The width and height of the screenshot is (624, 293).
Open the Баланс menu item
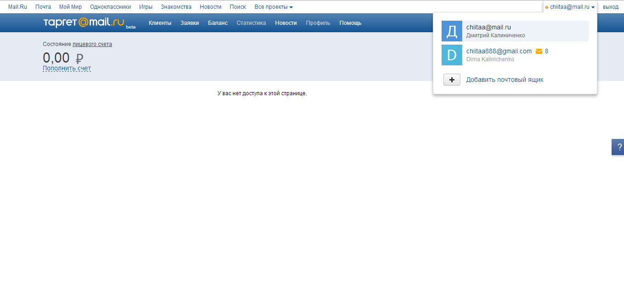(218, 23)
